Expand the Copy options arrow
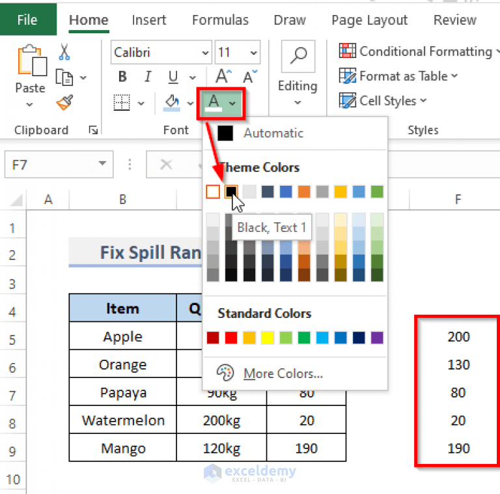500x494 pixels. pyautogui.click(x=83, y=78)
